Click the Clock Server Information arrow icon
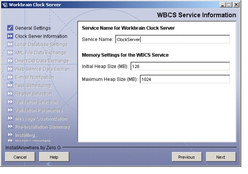The height and width of the screenshot is (174, 248). click(10, 36)
